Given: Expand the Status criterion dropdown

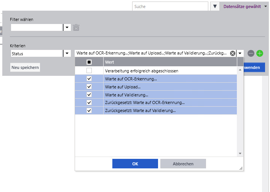Looking at the screenshot, I should tap(67, 53).
